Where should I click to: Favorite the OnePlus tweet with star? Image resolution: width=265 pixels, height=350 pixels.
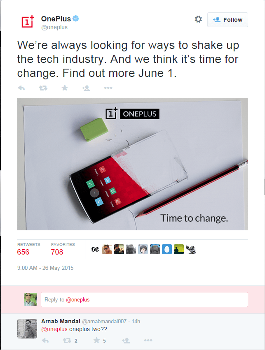pos(64,88)
